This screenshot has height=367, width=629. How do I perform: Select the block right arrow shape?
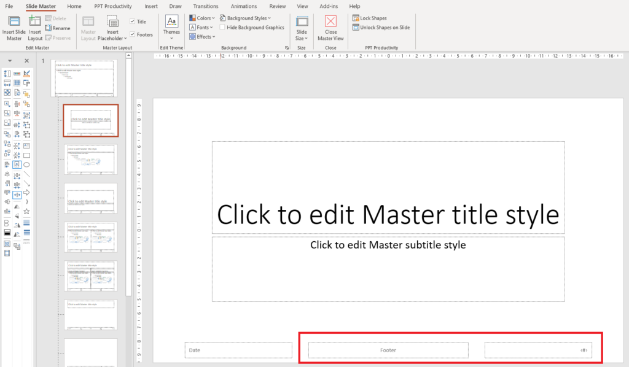26,192
